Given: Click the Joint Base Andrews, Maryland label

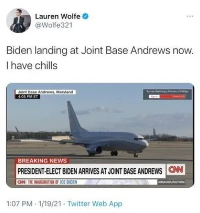Looking at the screenshot, I should pyautogui.click(x=45, y=92).
